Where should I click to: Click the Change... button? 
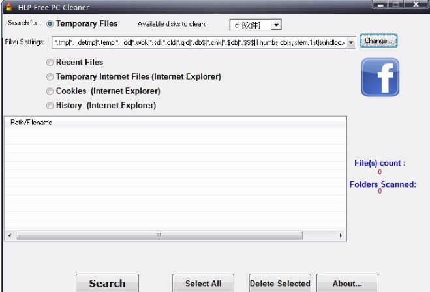click(x=378, y=40)
